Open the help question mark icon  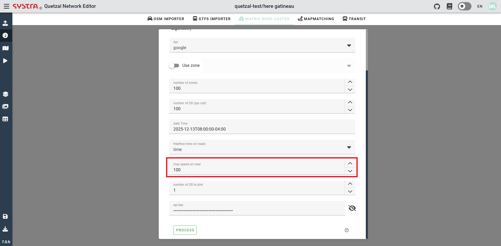(x=347, y=230)
